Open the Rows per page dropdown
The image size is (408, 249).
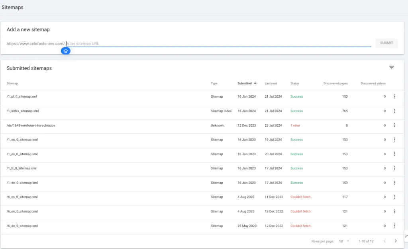point(344,241)
